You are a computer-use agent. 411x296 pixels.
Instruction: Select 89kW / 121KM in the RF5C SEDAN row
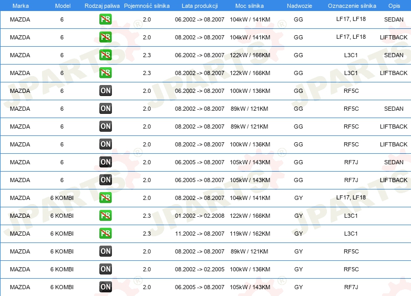coord(249,109)
